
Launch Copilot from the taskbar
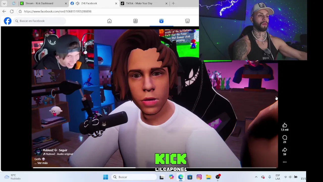coord(171,177)
